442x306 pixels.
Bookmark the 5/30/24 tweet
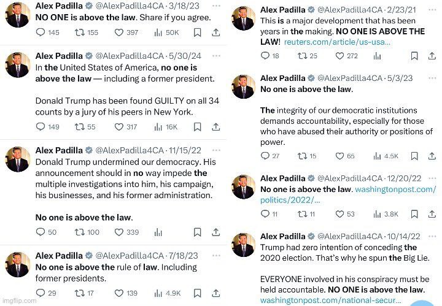coord(197,127)
